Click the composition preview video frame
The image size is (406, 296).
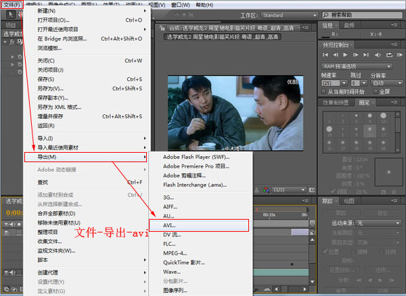(x=235, y=113)
